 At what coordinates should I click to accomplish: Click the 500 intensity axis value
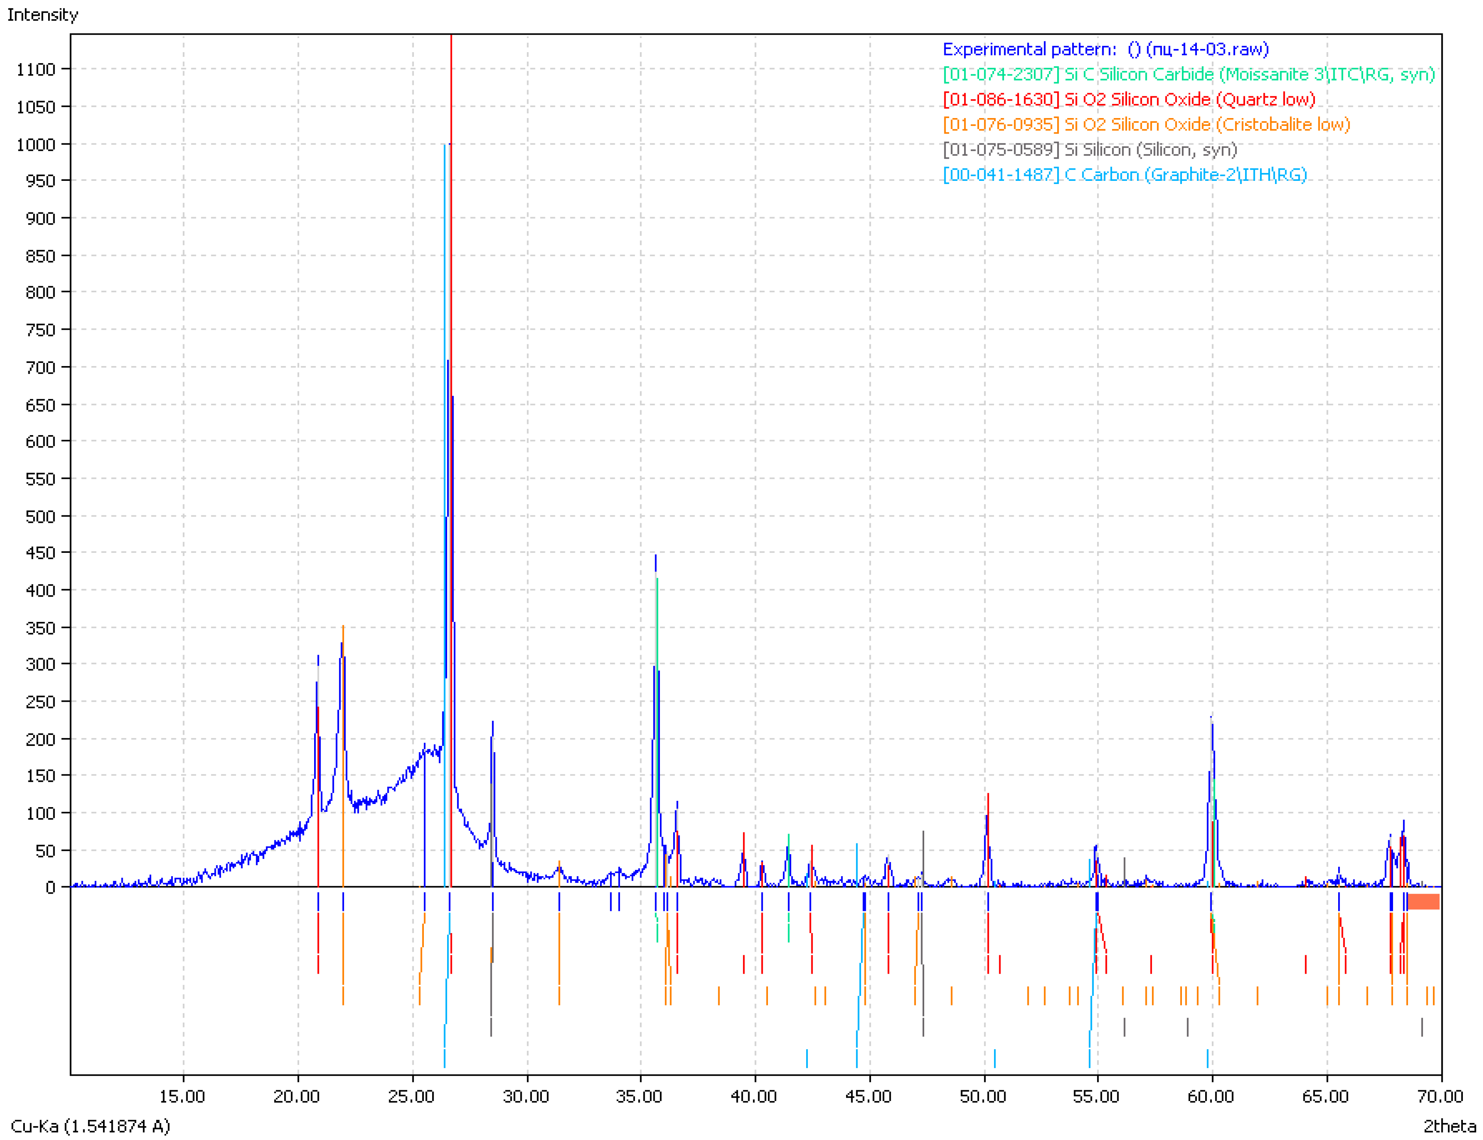coord(40,516)
